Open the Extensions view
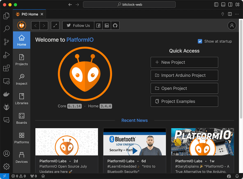The image size is (243, 179). click(x=6, y=68)
